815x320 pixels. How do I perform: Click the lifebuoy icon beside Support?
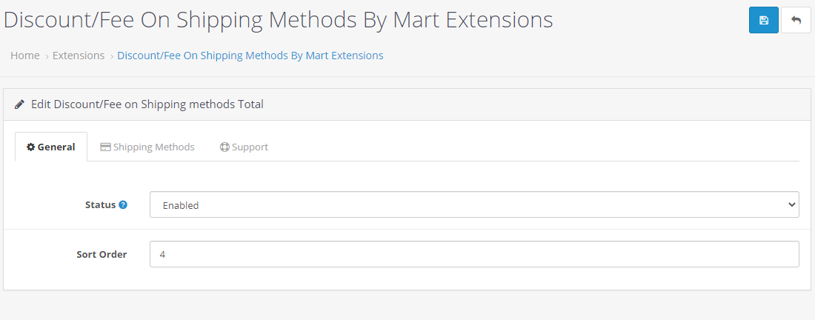pyautogui.click(x=224, y=147)
